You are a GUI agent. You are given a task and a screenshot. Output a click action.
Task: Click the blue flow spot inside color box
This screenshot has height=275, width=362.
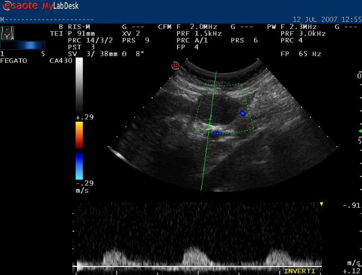(x=243, y=114)
